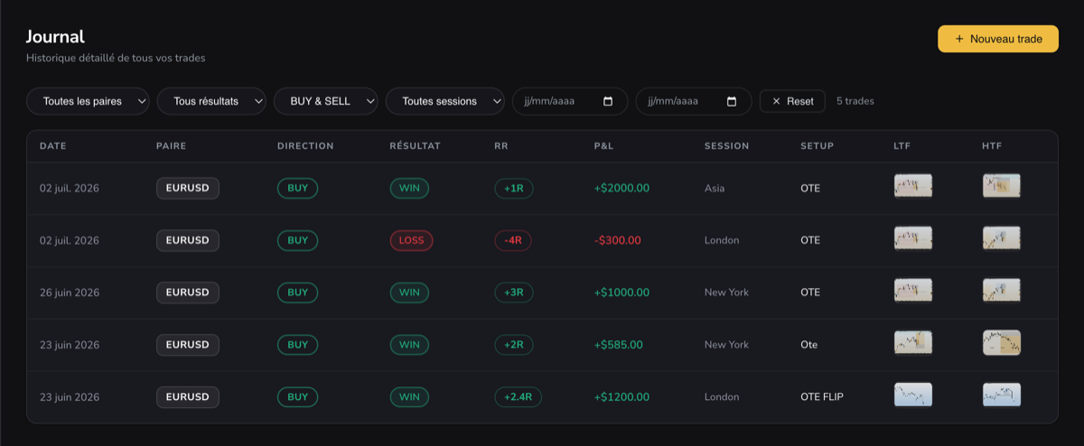The image size is (1084, 446).
Task: Open HTF chart thumbnail of the +$1200.00 trade
Action: point(1001,395)
